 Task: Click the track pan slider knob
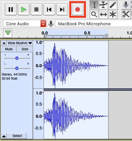[17, 68]
